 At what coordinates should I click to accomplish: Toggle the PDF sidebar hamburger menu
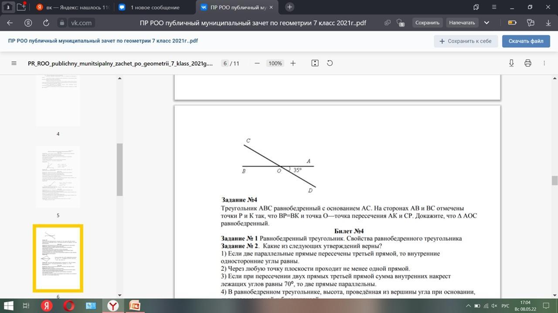(x=14, y=63)
